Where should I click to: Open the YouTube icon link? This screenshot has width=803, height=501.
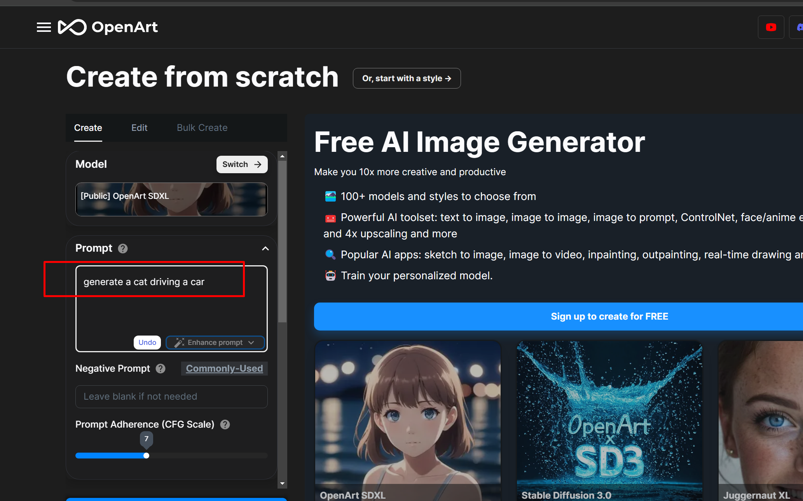coord(771,27)
